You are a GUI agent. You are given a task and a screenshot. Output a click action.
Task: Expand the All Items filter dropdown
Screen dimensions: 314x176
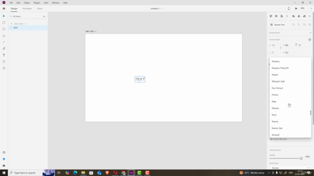coord(44,16)
